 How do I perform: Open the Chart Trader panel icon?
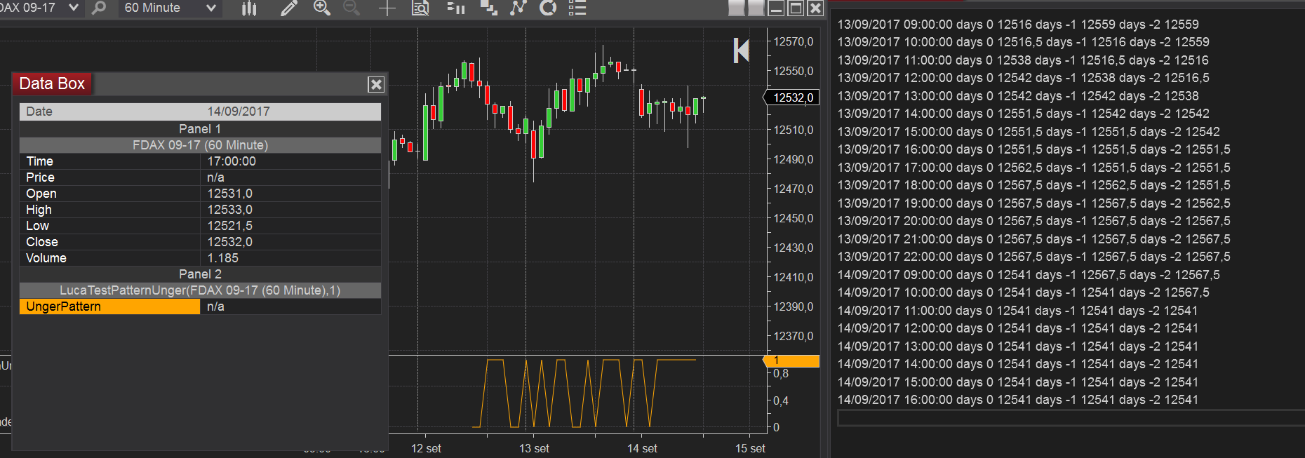pyautogui.click(x=455, y=8)
